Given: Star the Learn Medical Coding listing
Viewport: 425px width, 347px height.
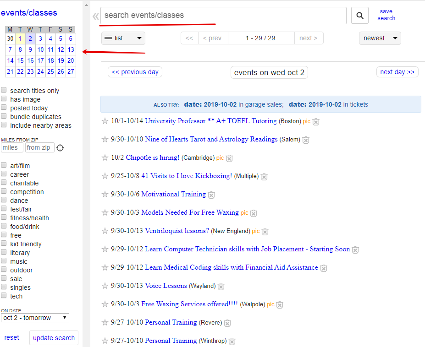Looking at the screenshot, I should (105, 267).
